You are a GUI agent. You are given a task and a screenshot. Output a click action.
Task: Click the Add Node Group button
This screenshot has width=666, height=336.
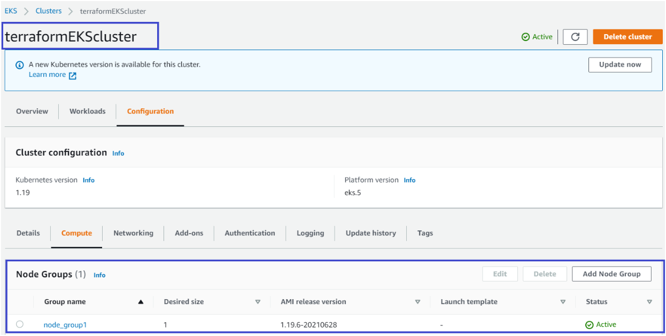(x=611, y=274)
